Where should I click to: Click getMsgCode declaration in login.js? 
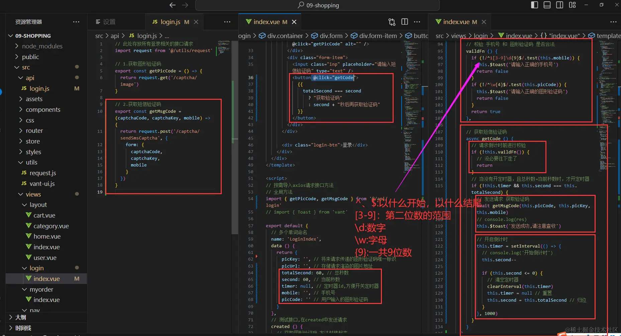163,111
